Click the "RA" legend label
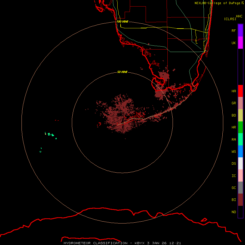The width and height of the screenshot is (245, 245). (234, 140)
